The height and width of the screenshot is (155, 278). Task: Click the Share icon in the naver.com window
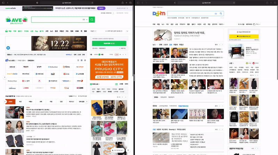point(123,3)
